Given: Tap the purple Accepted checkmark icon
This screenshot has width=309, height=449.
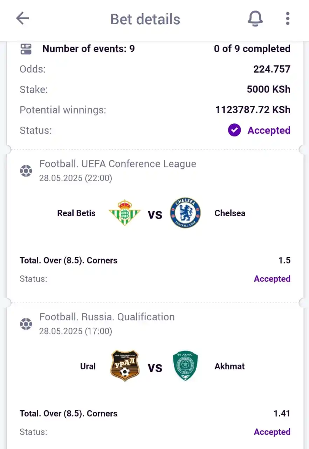Looking at the screenshot, I should point(234,130).
